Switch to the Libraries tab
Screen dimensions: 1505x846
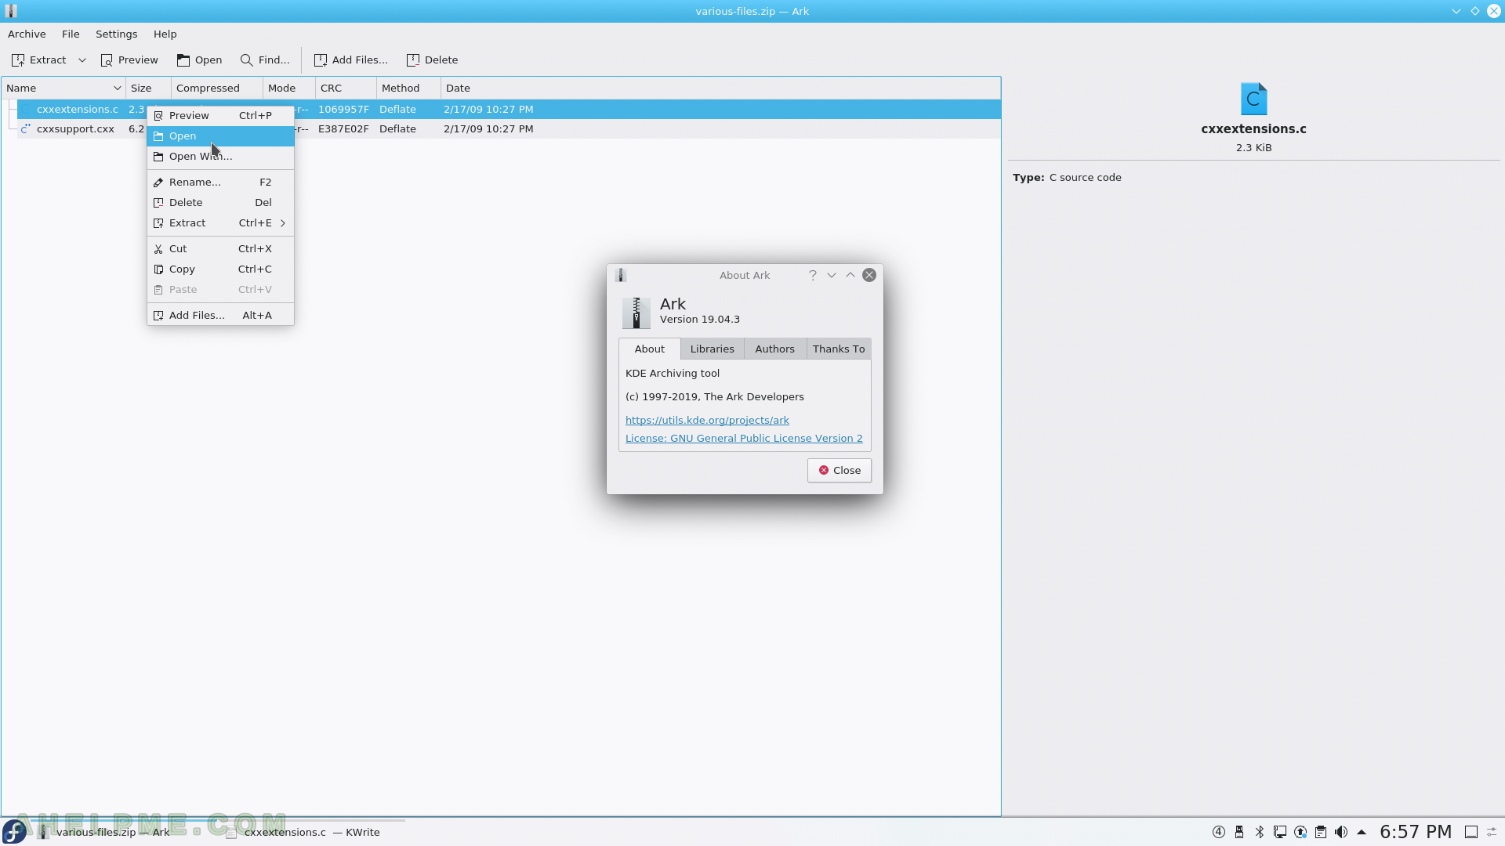click(x=712, y=349)
